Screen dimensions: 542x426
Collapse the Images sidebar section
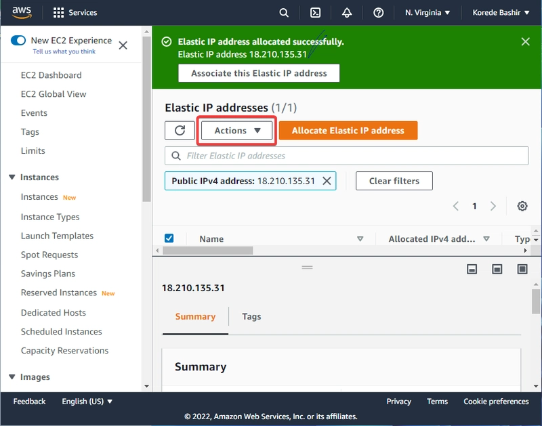pyautogui.click(x=12, y=377)
